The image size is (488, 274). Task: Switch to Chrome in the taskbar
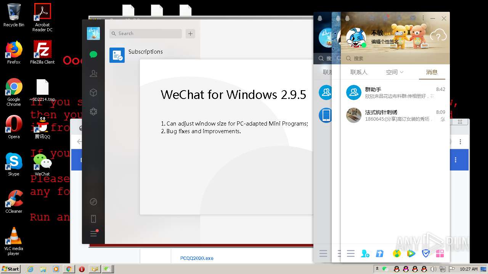(69, 269)
